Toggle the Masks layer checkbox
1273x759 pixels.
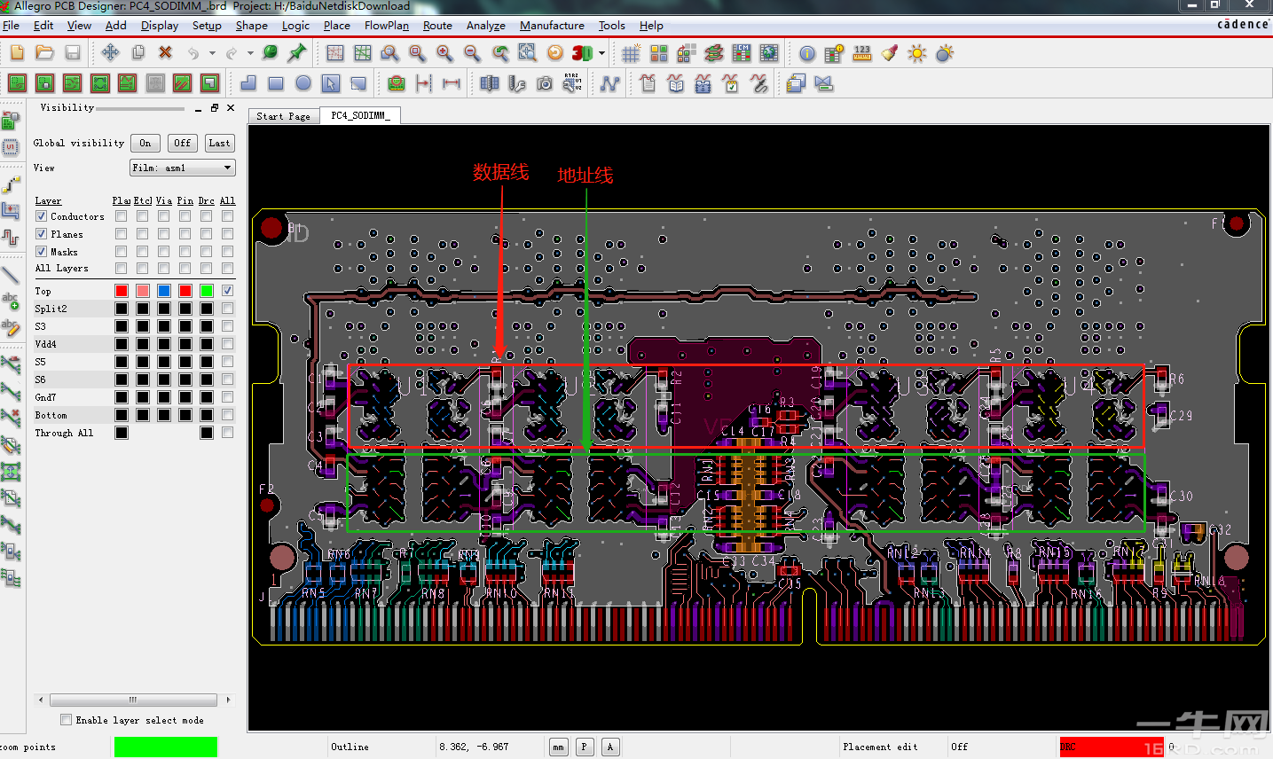[x=41, y=252]
